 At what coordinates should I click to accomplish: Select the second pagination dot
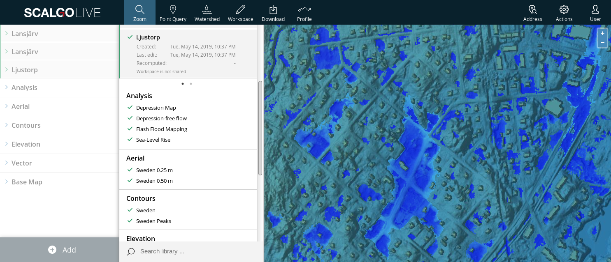click(x=191, y=84)
